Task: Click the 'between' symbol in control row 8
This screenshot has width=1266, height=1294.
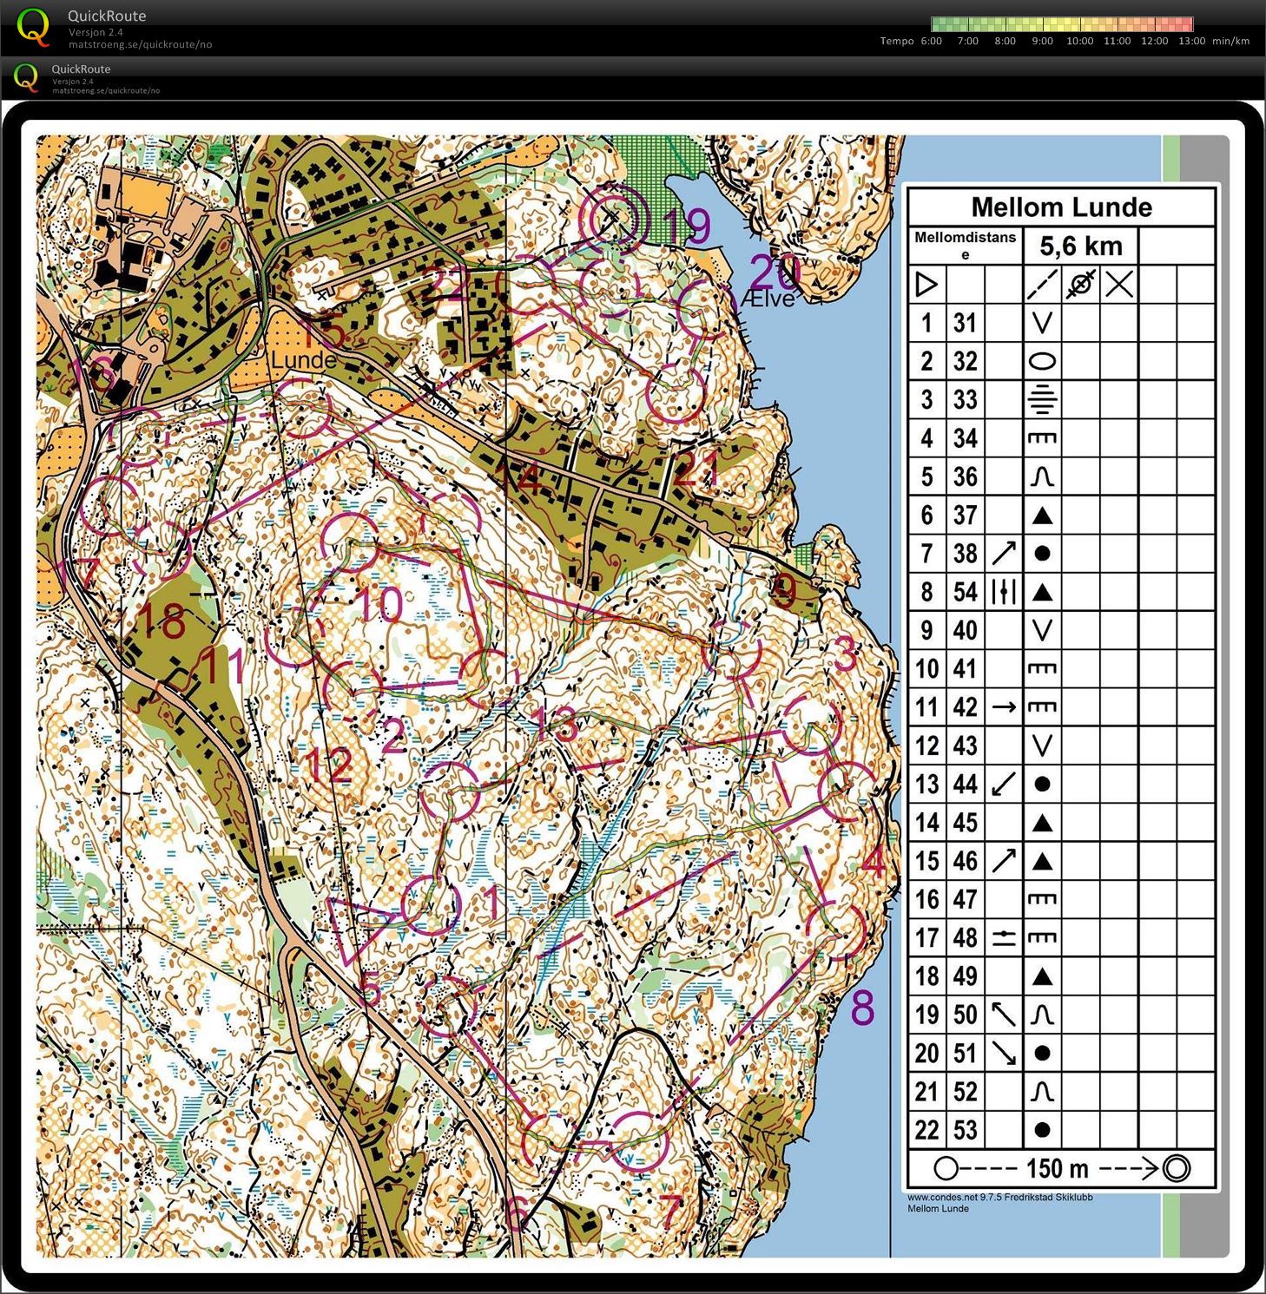Action: 1004,592
